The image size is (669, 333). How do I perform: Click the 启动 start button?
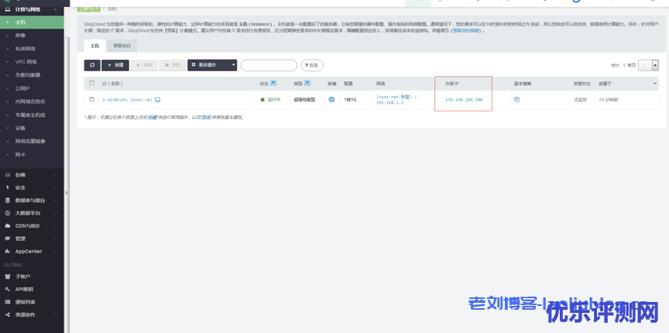click(144, 65)
